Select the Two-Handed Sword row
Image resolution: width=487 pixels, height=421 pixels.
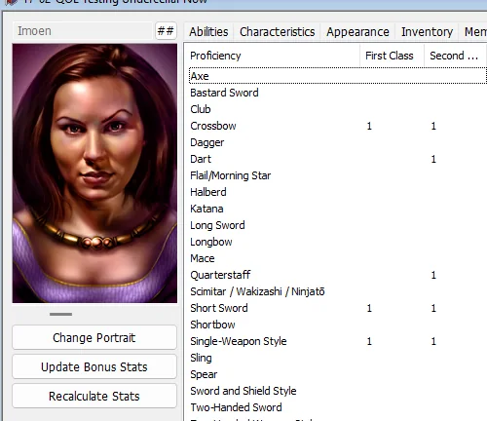(338, 407)
